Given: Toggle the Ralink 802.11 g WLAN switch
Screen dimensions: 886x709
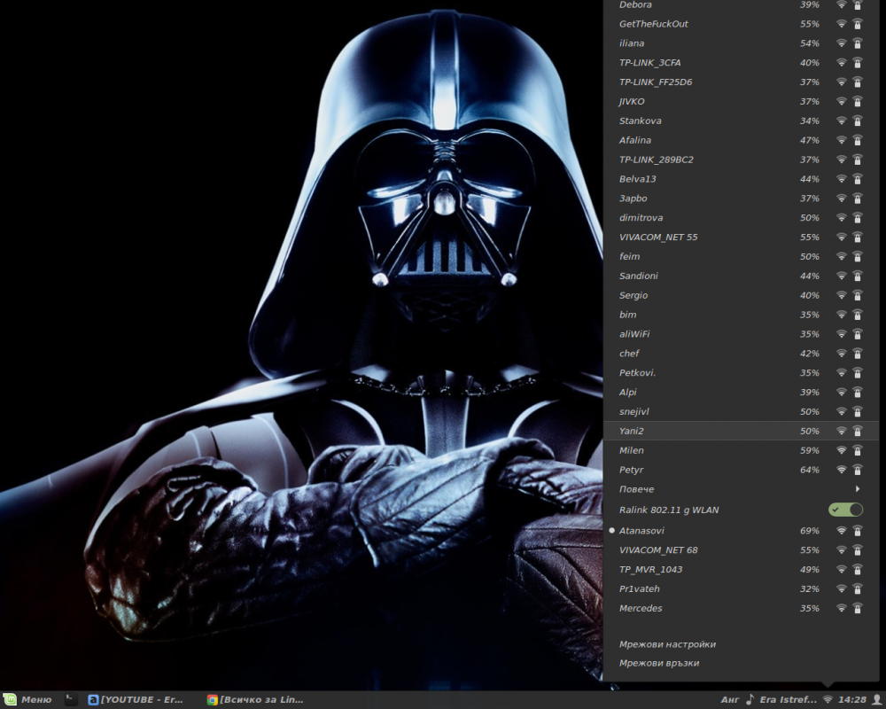Looking at the screenshot, I should click(x=845, y=510).
